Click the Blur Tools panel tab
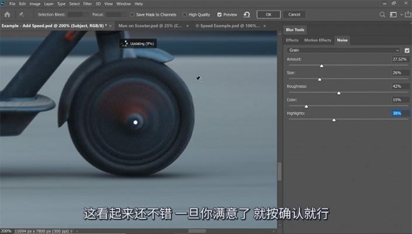 [295, 30]
